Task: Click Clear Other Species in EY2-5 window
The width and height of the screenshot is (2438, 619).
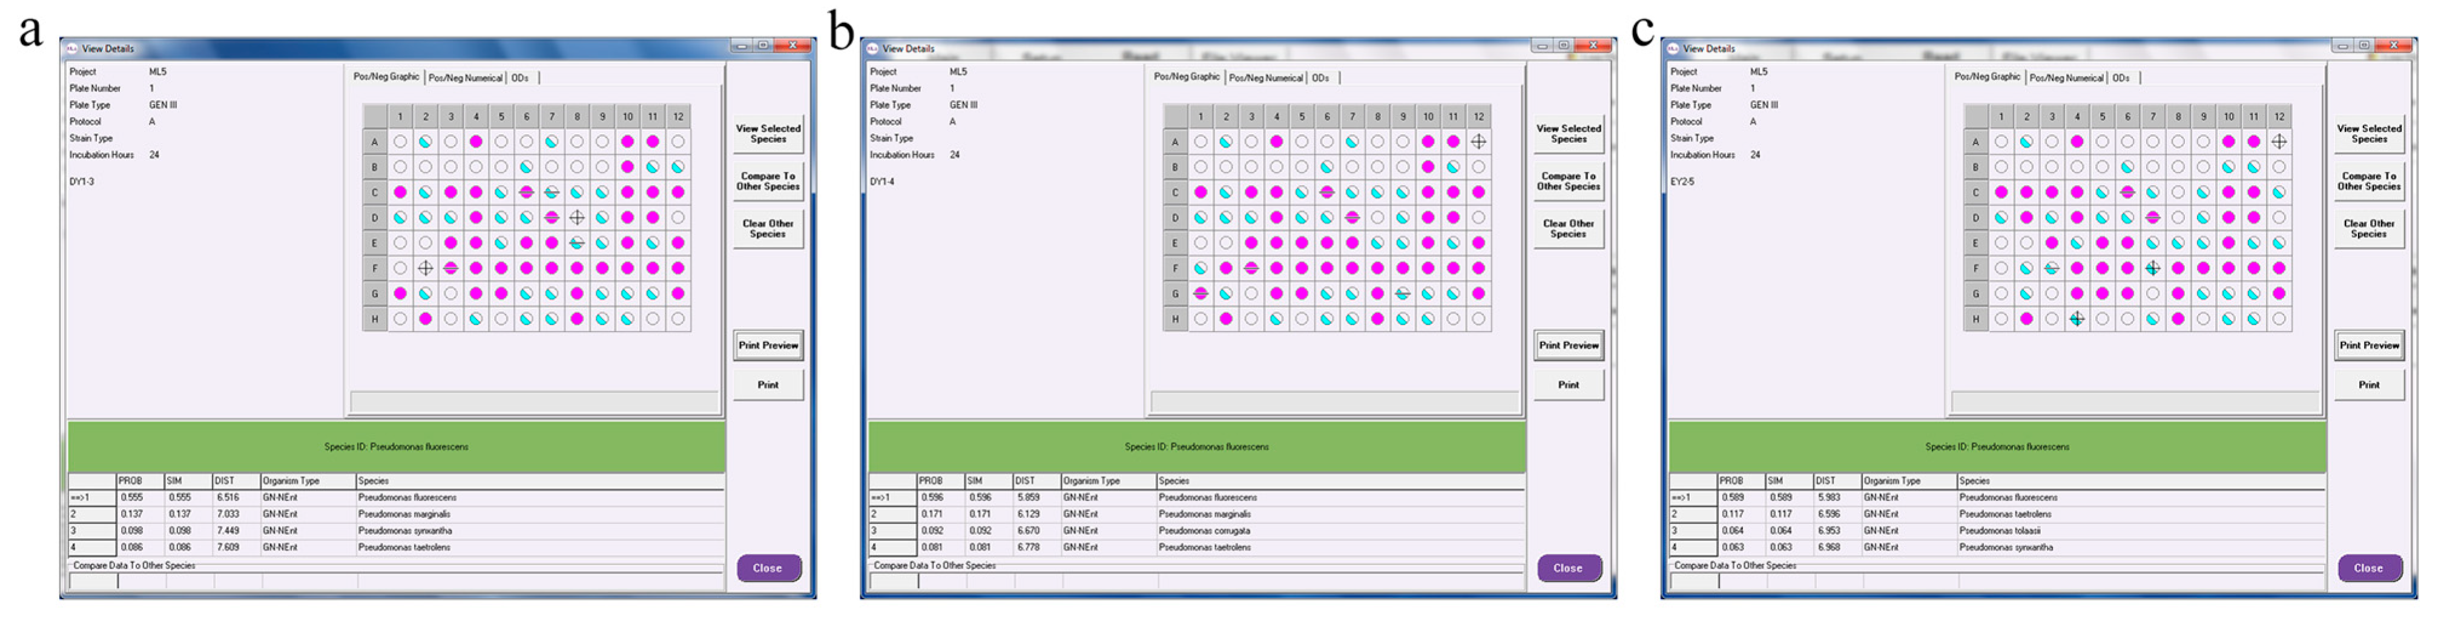Action: [x=2368, y=229]
